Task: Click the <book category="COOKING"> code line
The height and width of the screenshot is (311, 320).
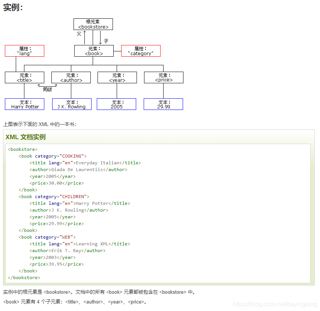Action: point(53,156)
